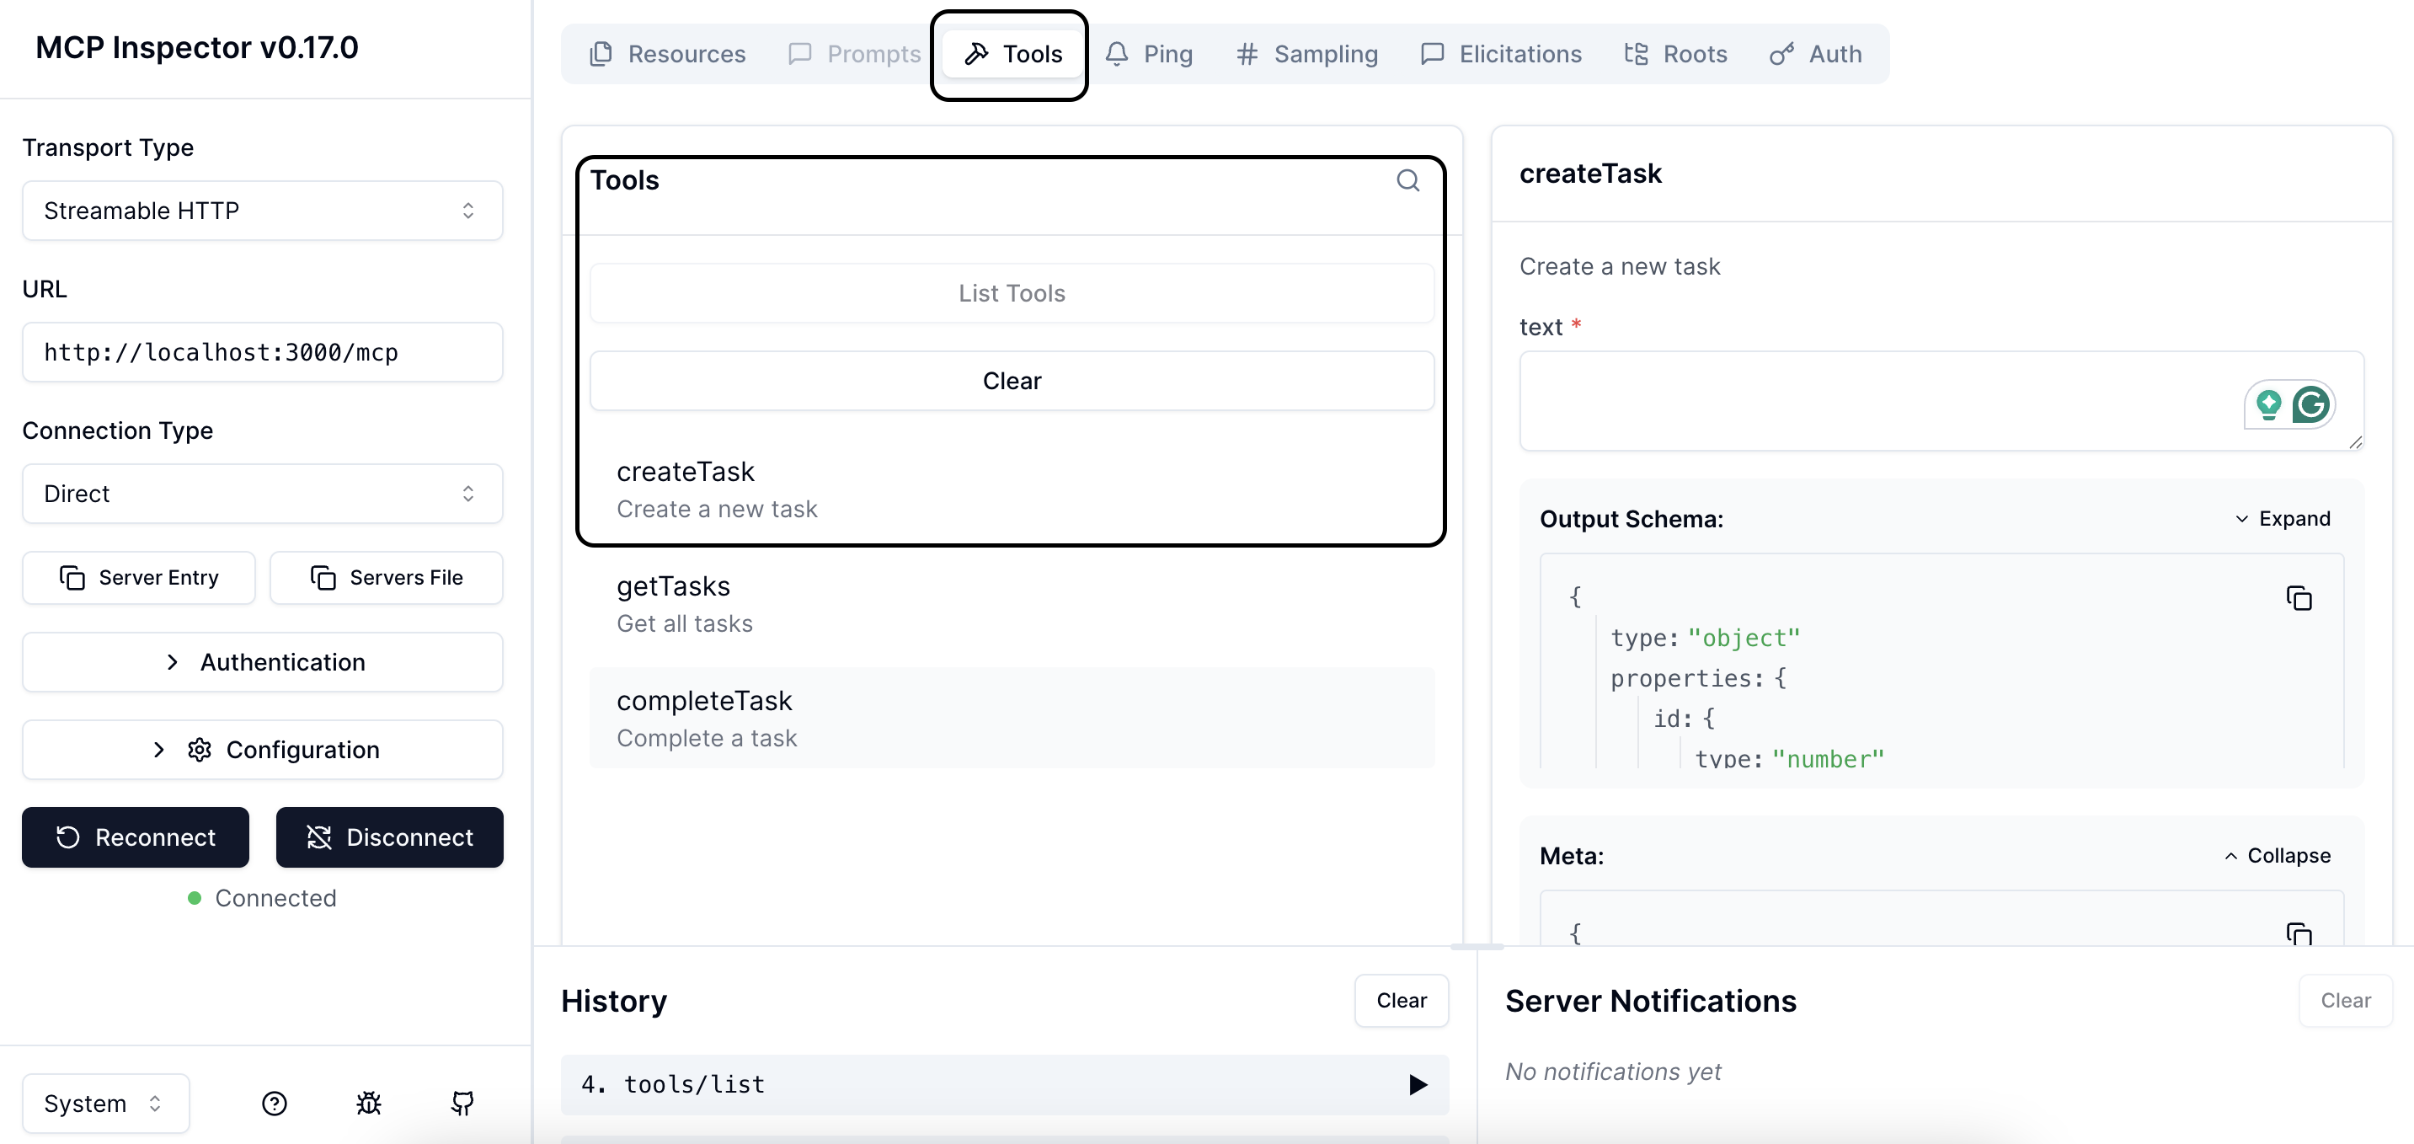
Task: Collapse the Meta section
Action: 2278,855
